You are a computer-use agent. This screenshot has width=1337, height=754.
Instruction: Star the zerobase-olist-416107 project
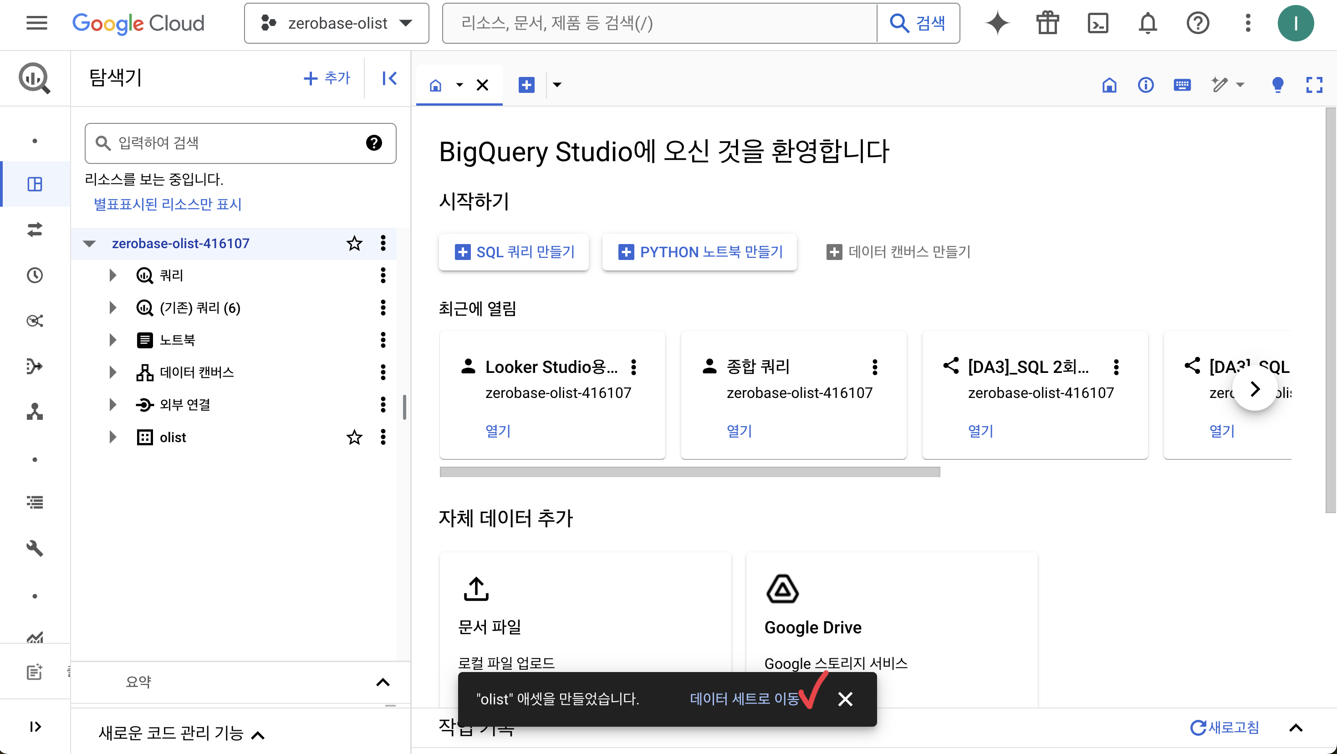click(x=354, y=244)
